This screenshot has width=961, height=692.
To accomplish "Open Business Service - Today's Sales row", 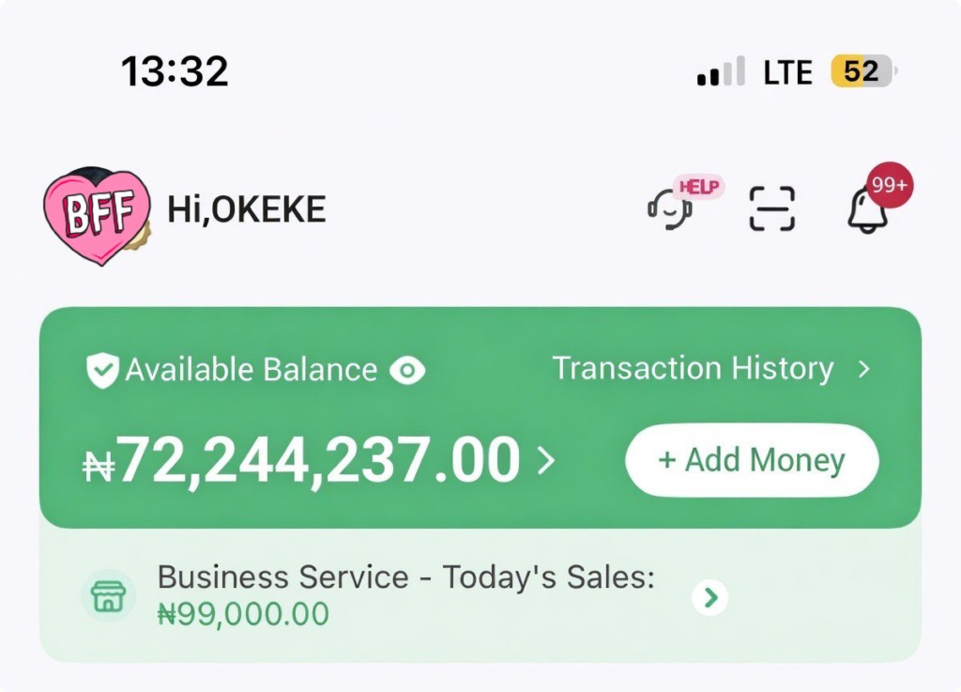I will tap(405, 577).
